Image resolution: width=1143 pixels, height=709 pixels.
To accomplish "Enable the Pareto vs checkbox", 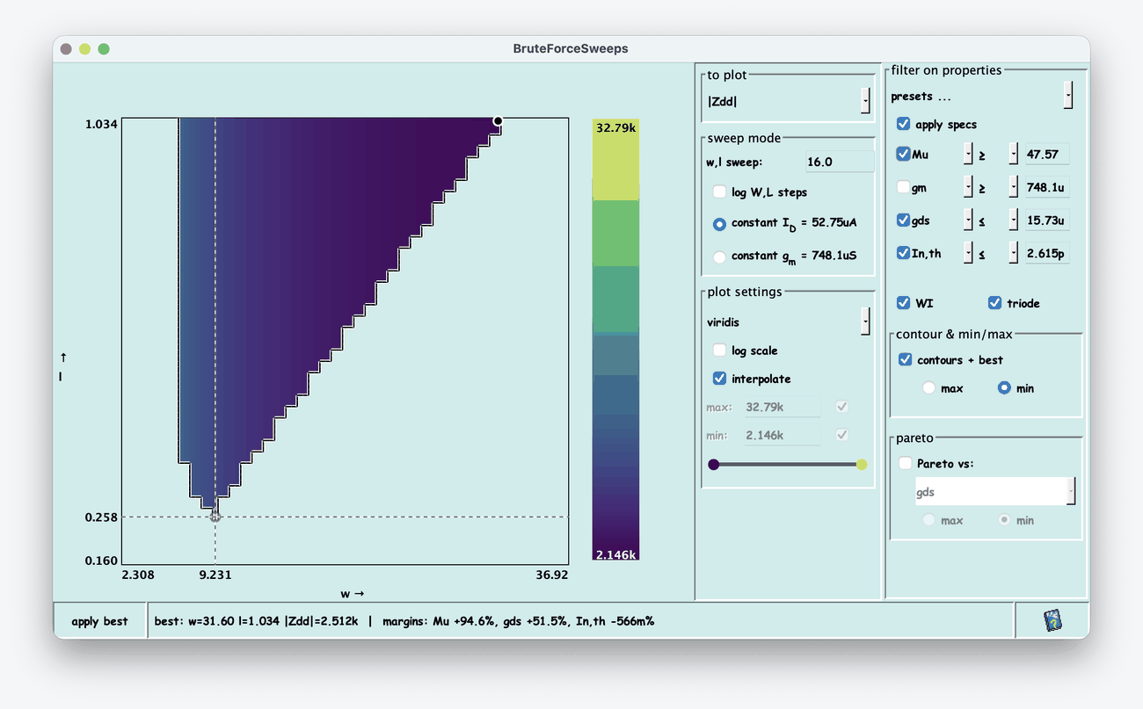I will [905, 463].
